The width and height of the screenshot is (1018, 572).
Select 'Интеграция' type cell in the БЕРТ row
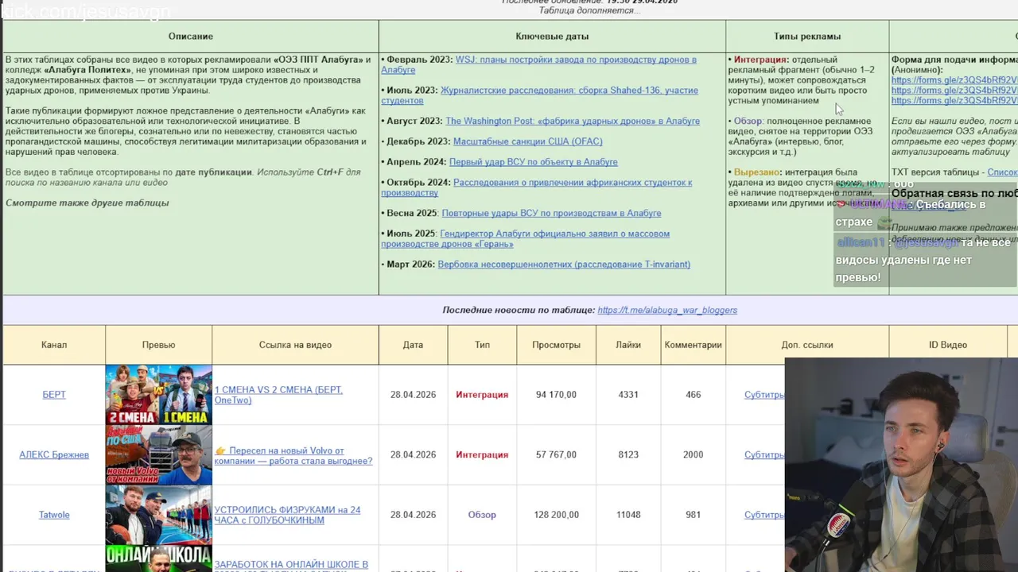click(482, 395)
